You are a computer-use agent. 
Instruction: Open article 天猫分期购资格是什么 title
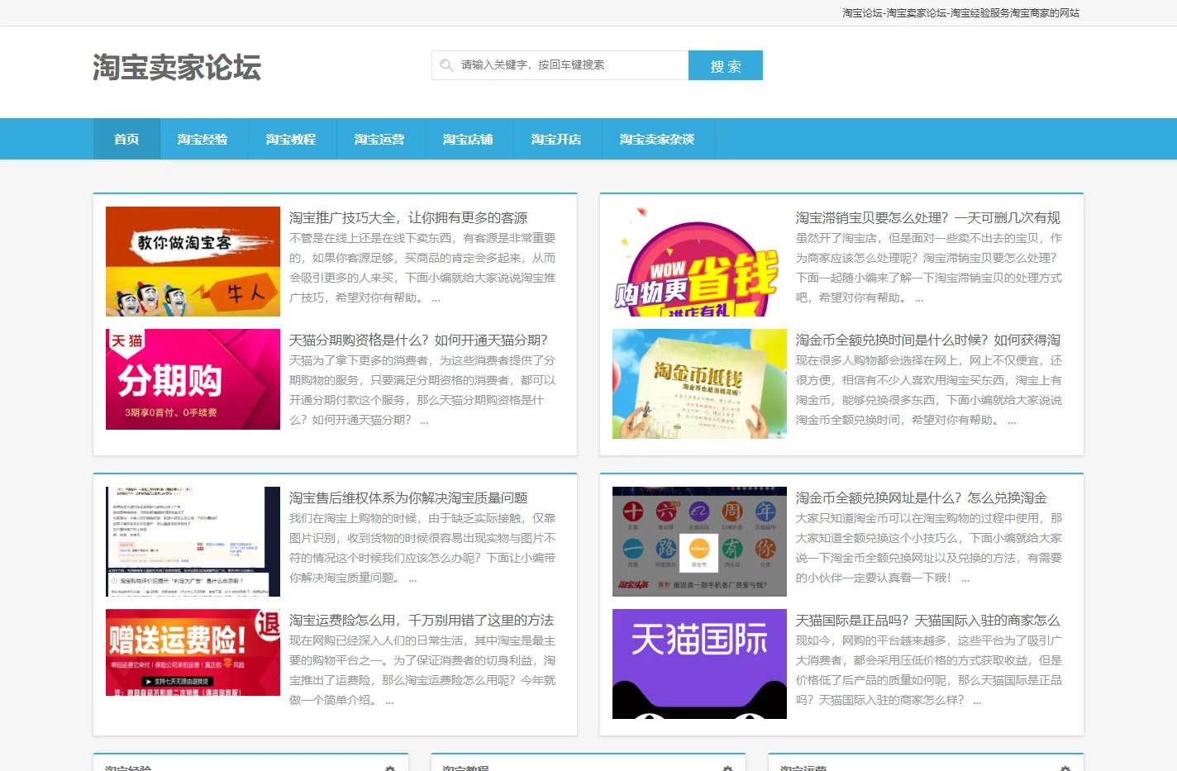(x=418, y=340)
